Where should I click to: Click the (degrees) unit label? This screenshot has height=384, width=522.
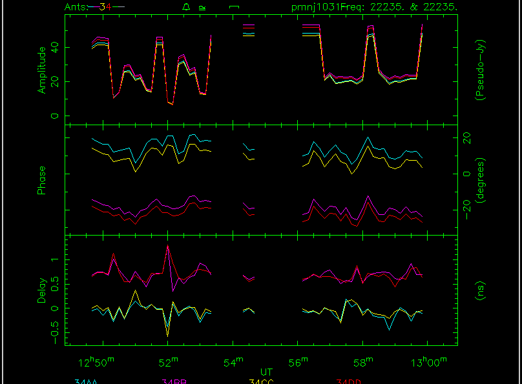[x=480, y=180]
